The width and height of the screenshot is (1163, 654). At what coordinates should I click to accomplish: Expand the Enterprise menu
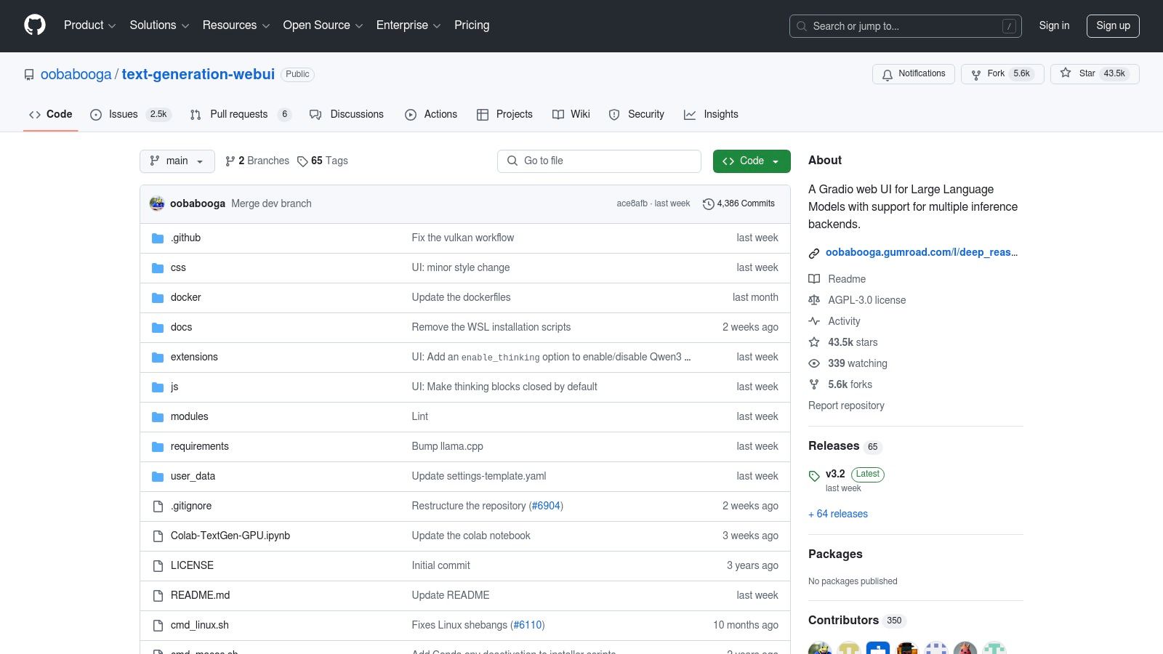409,25
